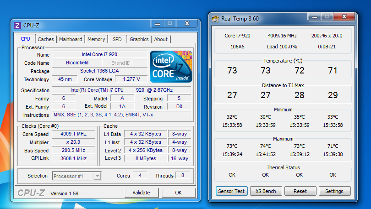
Task: Switch to the SPD tab
Action: tap(117, 39)
